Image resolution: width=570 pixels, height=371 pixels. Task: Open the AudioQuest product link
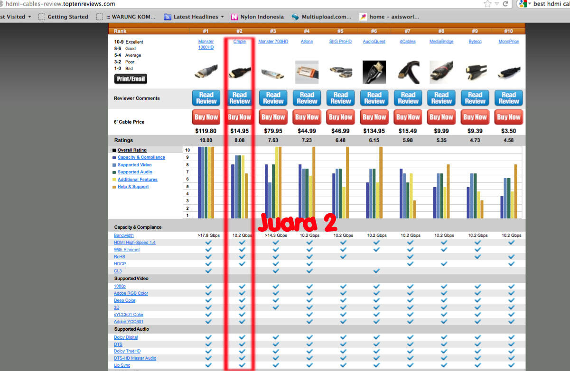coord(374,42)
